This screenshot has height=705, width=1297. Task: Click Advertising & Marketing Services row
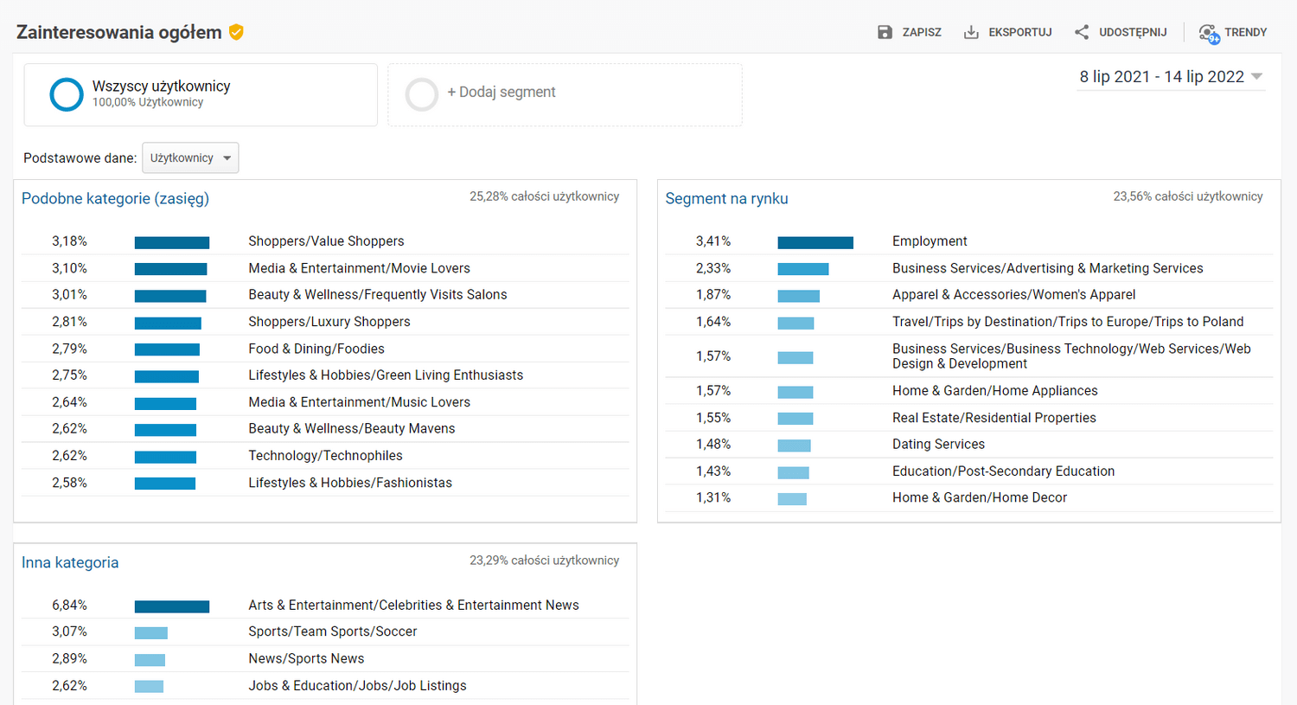[x=968, y=268]
